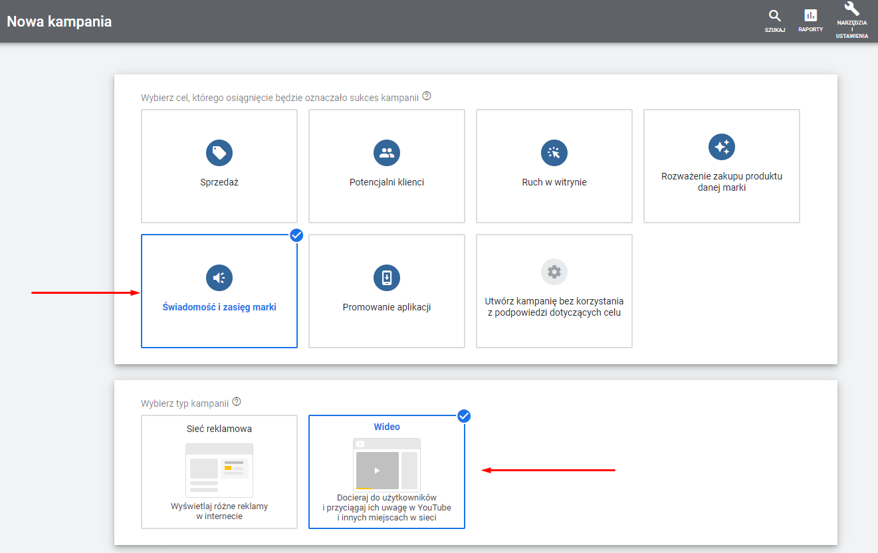This screenshot has width=878, height=553.
Task: Click the Świadomość i zasięg marki label
Action: click(219, 307)
